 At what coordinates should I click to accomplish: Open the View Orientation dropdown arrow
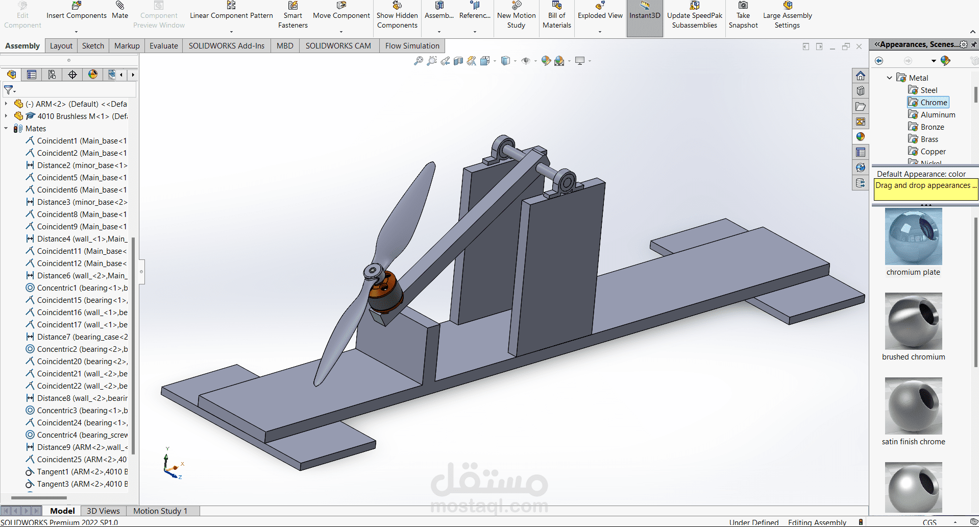495,61
